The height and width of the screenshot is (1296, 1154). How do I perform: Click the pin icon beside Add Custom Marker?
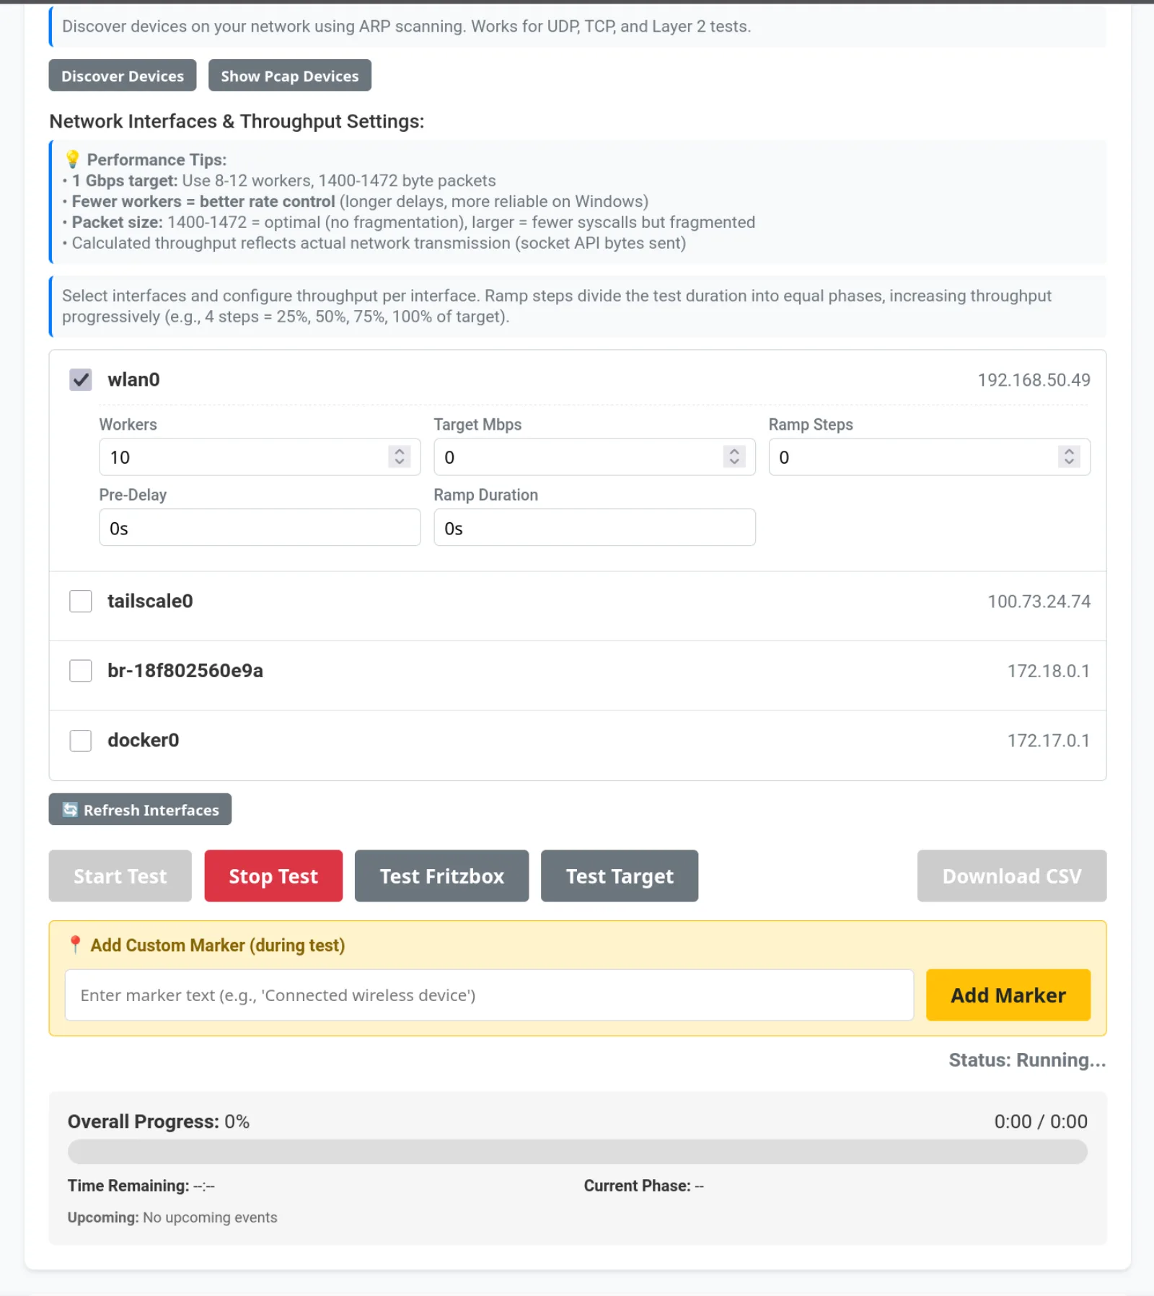tap(75, 945)
